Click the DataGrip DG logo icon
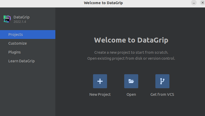 (7, 19)
